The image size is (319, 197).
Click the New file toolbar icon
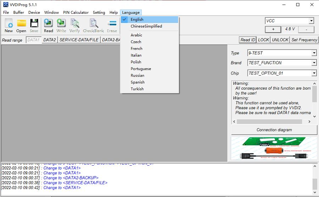tap(9, 26)
